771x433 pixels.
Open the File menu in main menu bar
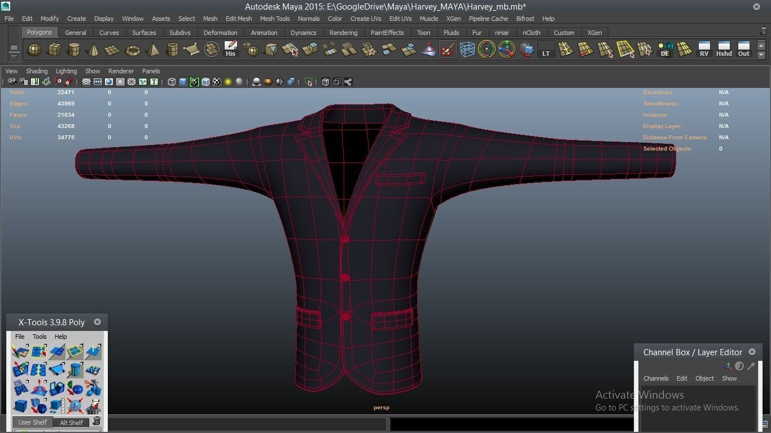[x=9, y=19]
